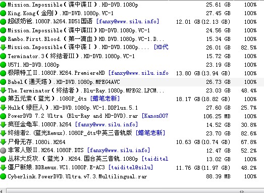
Task: Click the 82.6% progress value
Action: (249, 133)
